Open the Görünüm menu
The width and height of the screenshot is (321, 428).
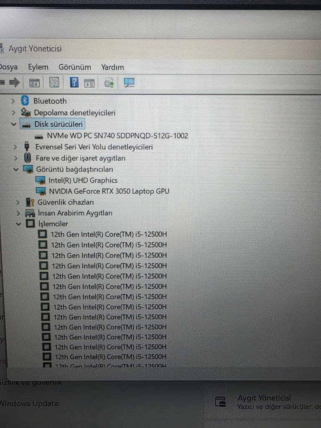point(75,67)
